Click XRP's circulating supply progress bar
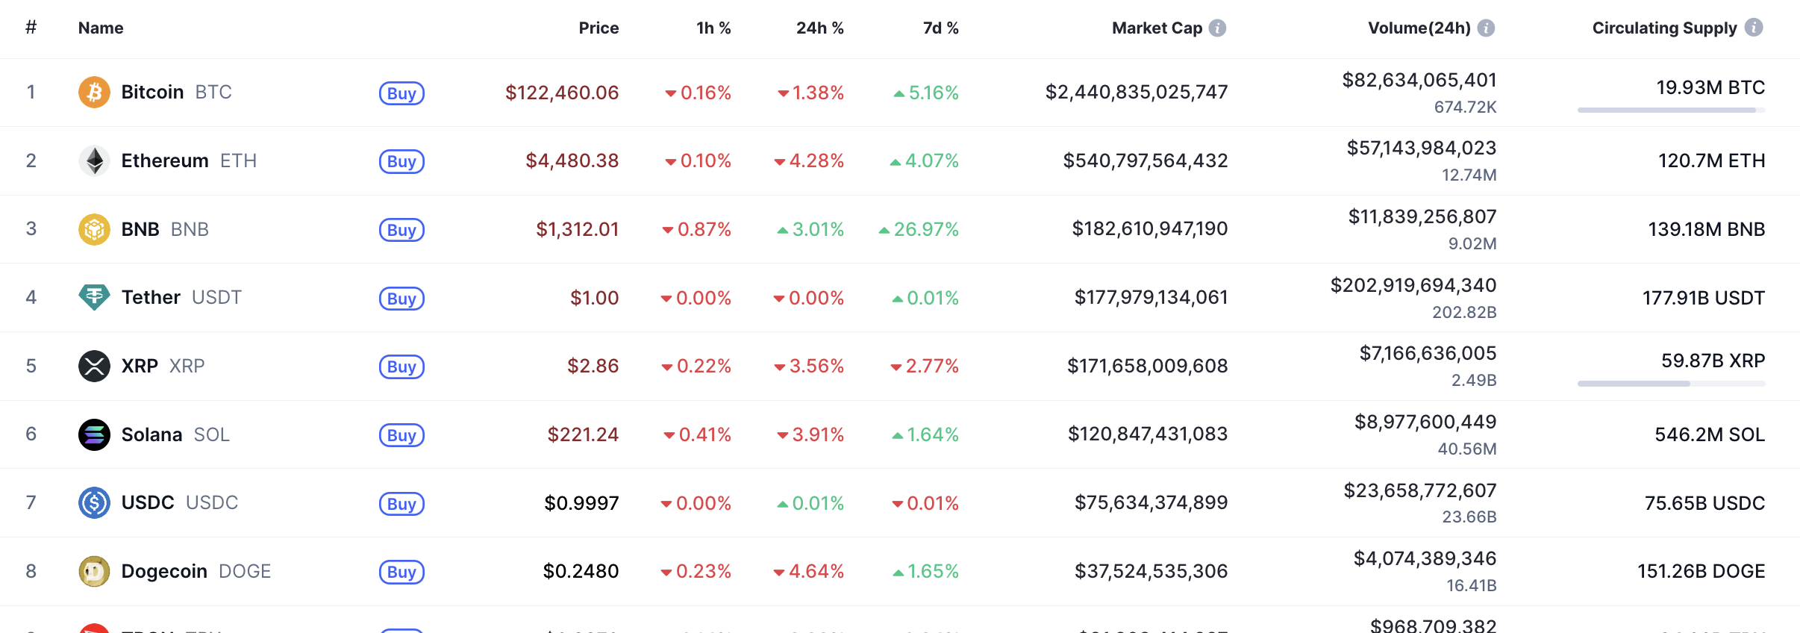Image resolution: width=1800 pixels, height=633 pixels. 1671,384
